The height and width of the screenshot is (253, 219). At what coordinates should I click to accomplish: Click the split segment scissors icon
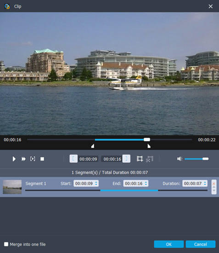pyautogui.click(x=150, y=159)
